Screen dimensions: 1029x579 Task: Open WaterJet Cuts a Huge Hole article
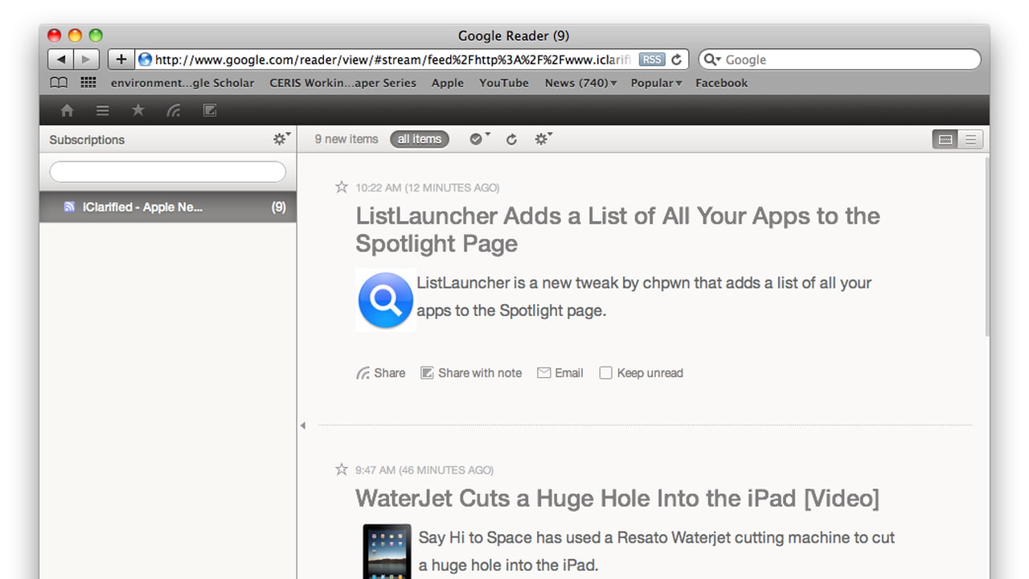(617, 498)
